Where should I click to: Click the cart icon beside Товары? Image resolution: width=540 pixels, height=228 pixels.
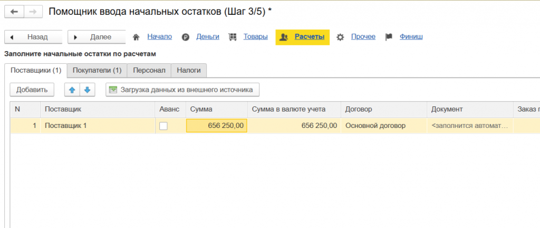[x=233, y=37]
